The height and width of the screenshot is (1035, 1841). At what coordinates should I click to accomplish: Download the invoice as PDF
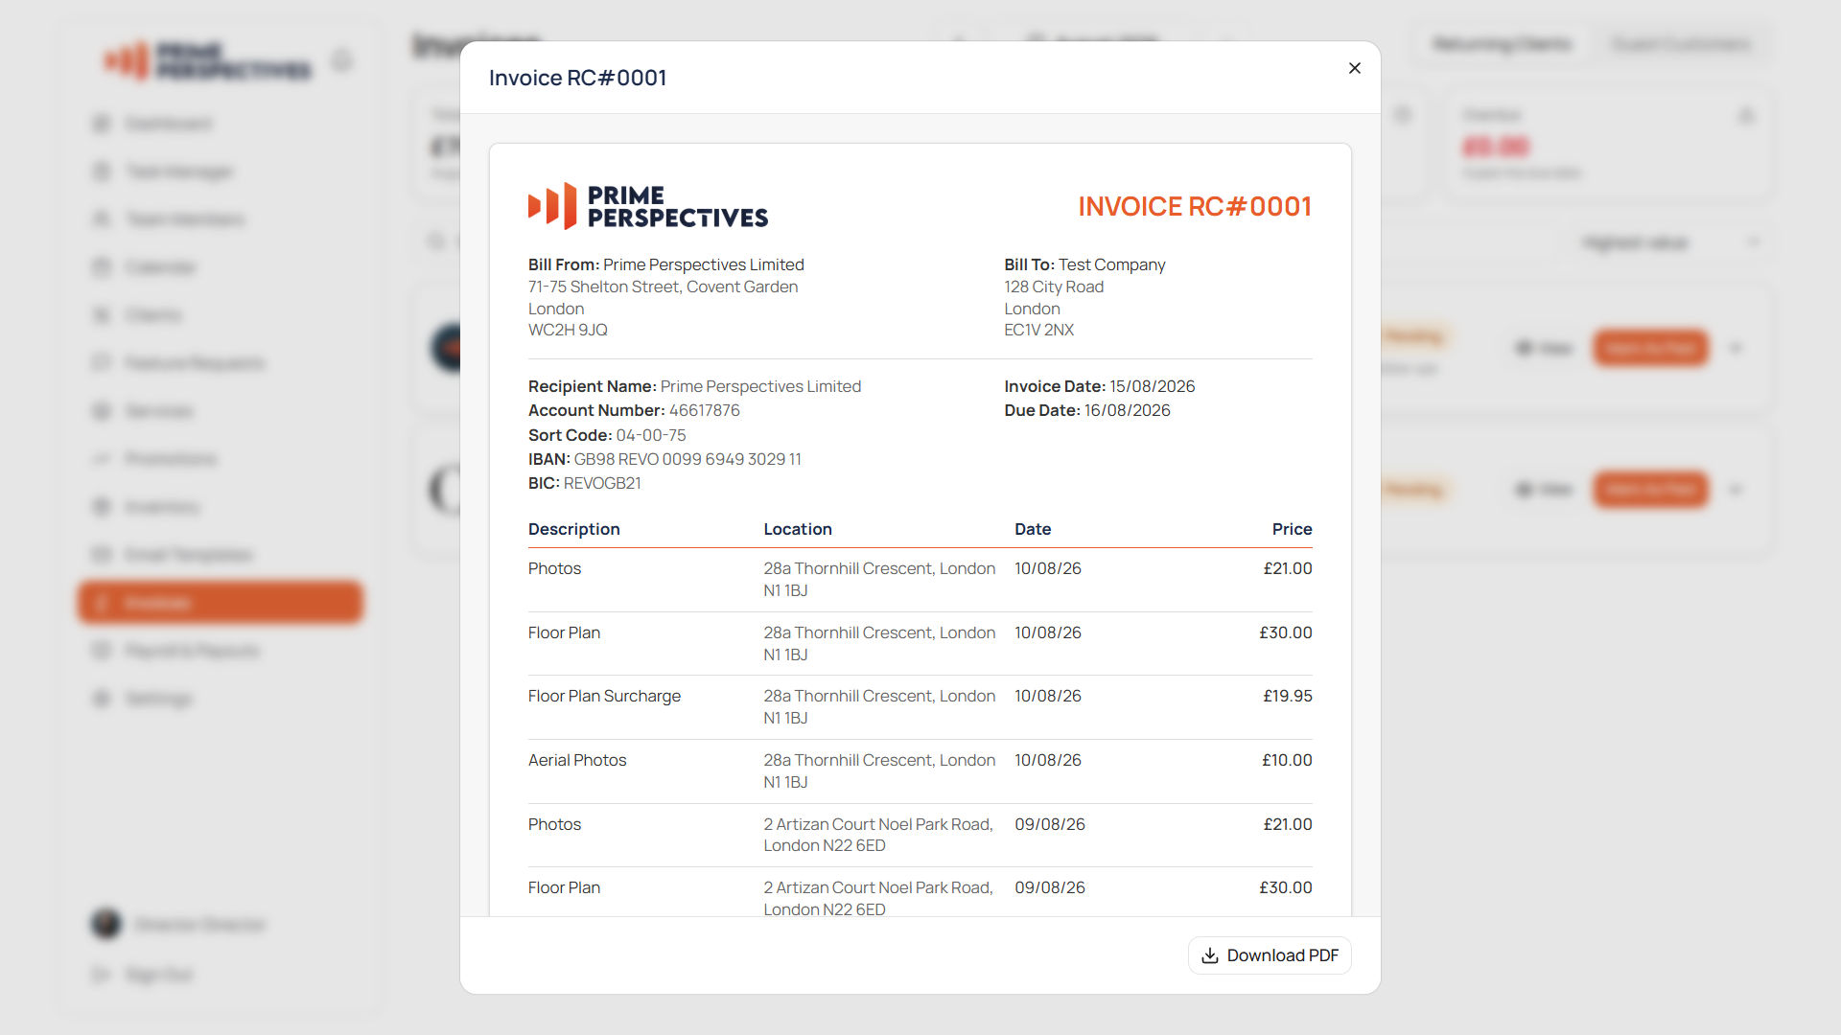[1270, 955]
